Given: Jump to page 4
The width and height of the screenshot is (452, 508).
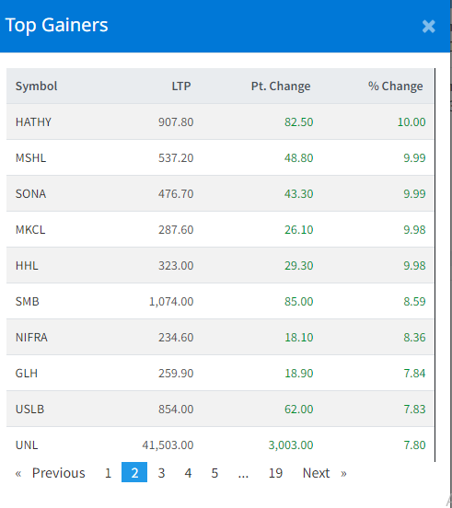Looking at the screenshot, I should click(188, 473).
